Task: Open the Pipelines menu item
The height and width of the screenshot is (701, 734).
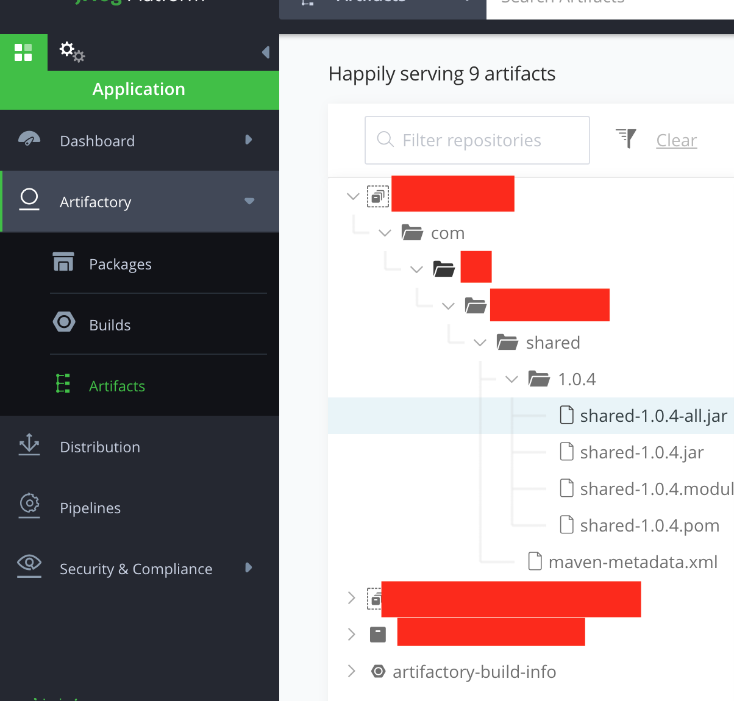Action: coord(140,507)
